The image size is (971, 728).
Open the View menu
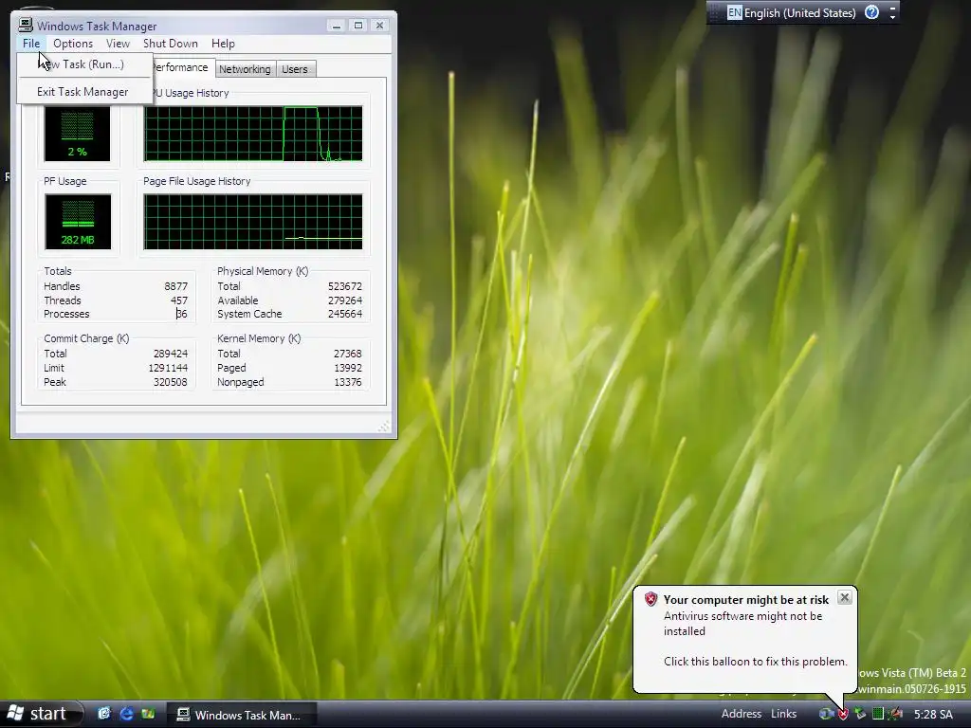[118, 44]
